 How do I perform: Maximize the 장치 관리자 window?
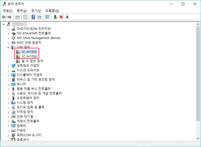click(183, 4)
